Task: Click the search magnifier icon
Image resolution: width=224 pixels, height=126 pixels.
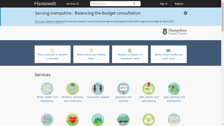Action: (x=134, y=4)
